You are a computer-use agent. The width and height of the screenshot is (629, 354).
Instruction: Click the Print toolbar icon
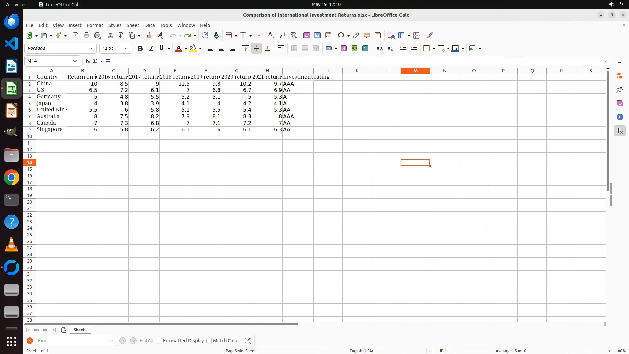click(x=86, y=35)
